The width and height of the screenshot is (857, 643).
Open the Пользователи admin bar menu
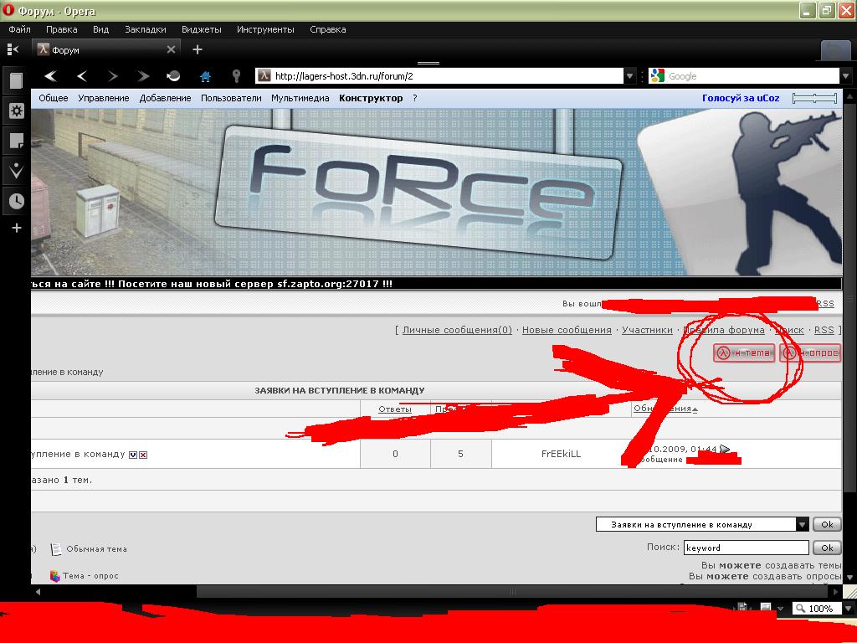(231, 99)
